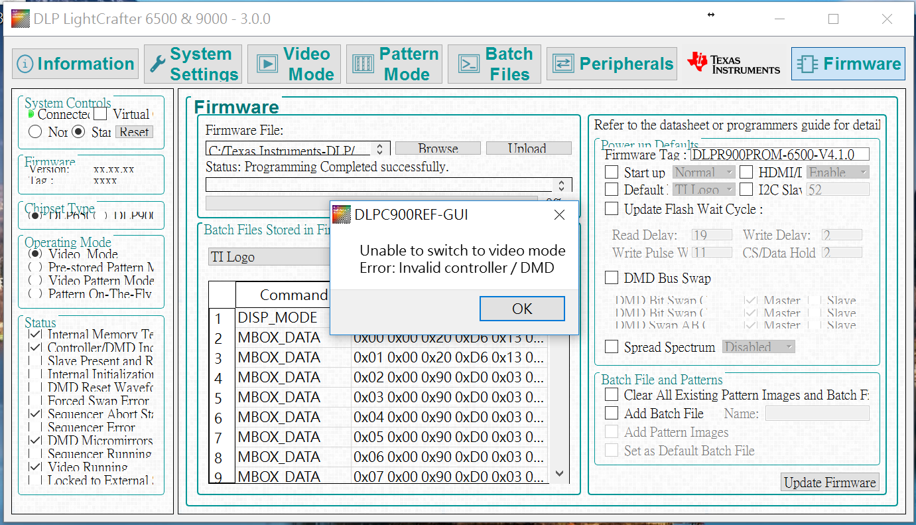Select Pre-stored Pattern Mode radio
Image resolution: width=916 pixels, height=525 pixels.
coord(34,267)
